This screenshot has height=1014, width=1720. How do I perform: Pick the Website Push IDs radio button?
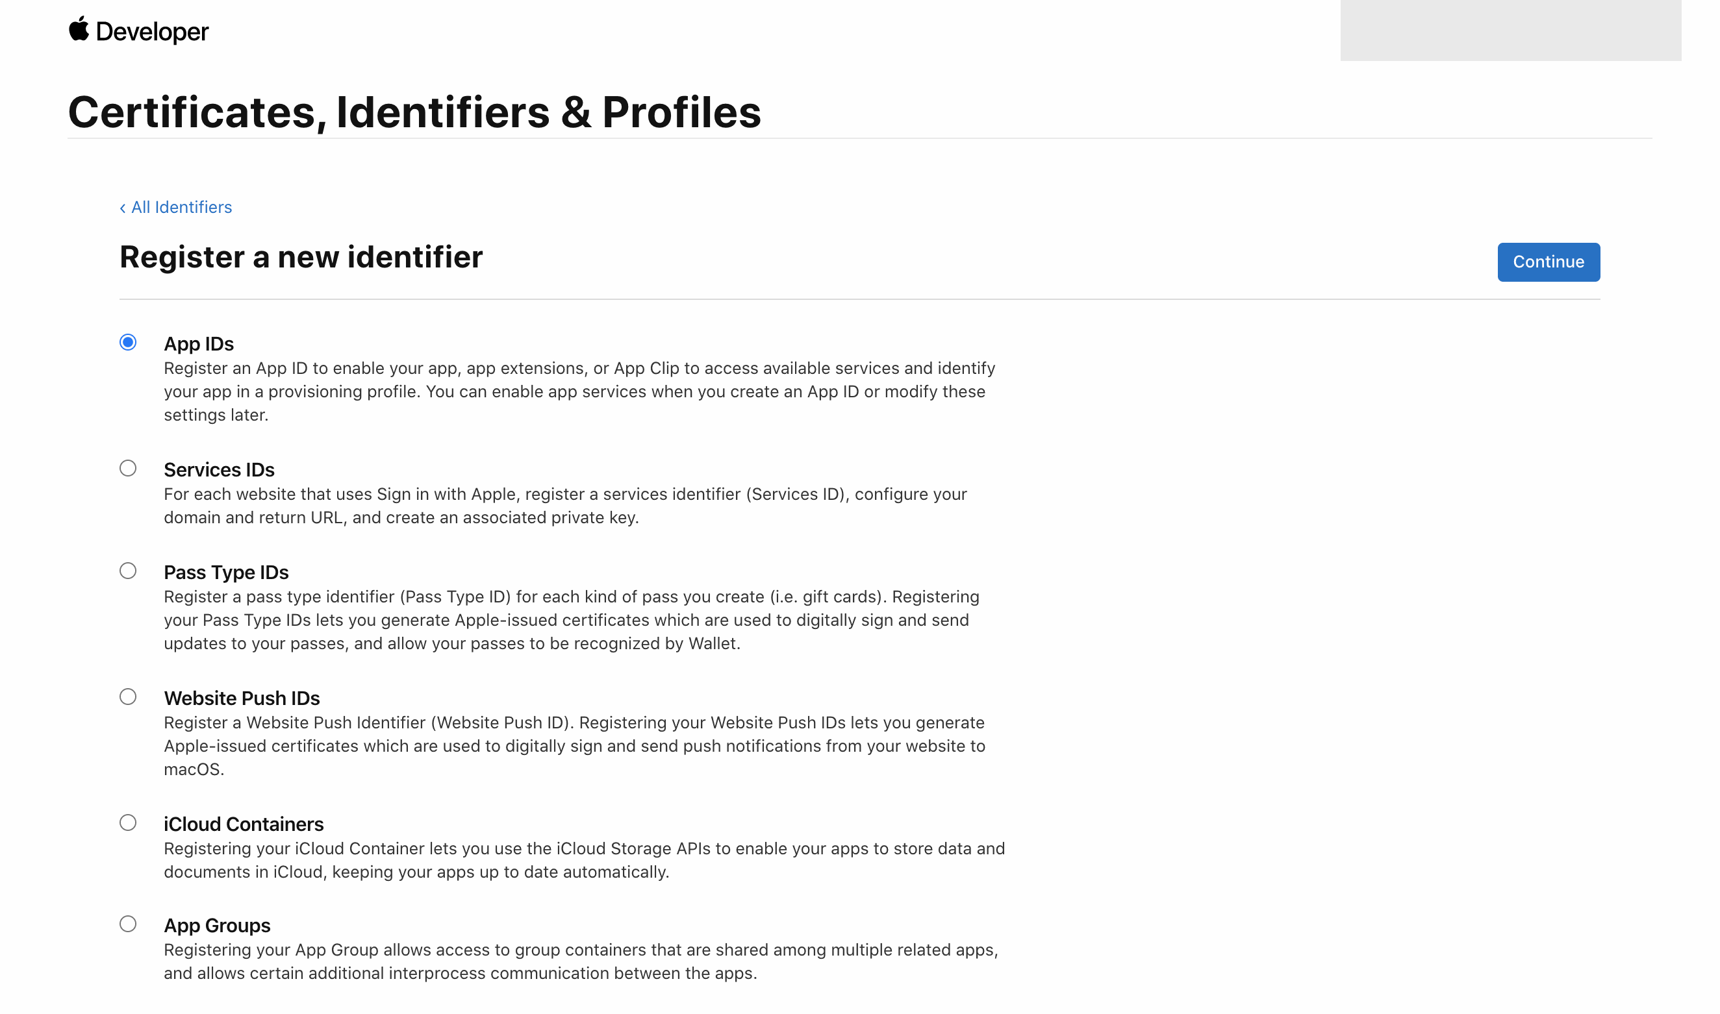(x=128, y=697)
